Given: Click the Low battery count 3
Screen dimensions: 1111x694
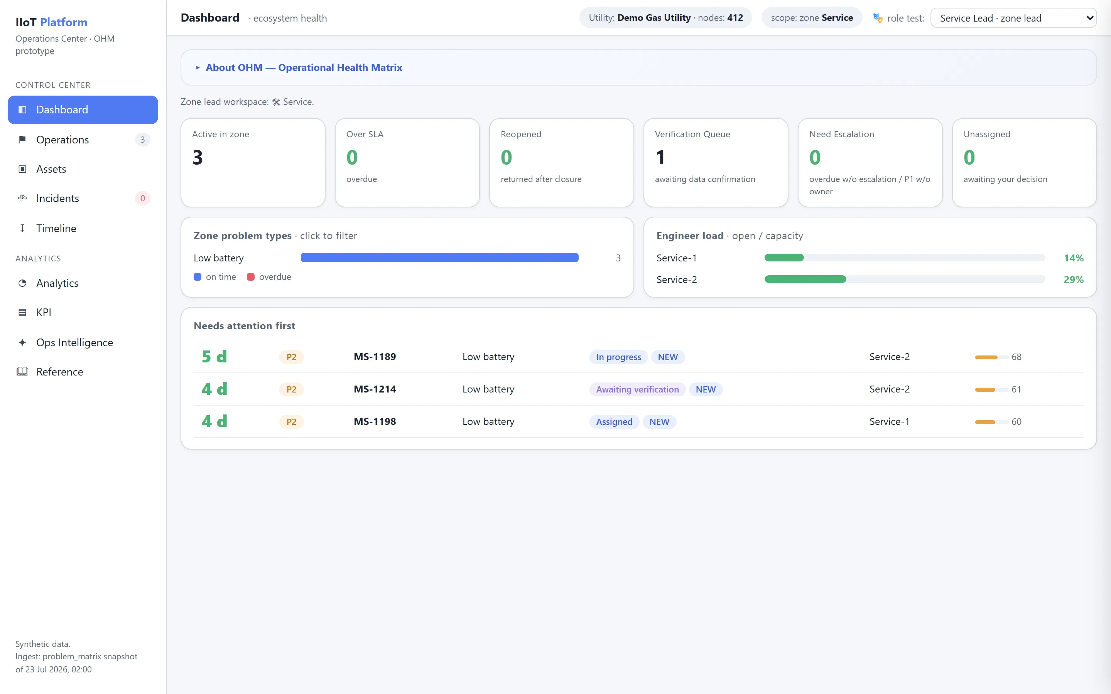Looking at the screenshot, I should pos(618,258).
